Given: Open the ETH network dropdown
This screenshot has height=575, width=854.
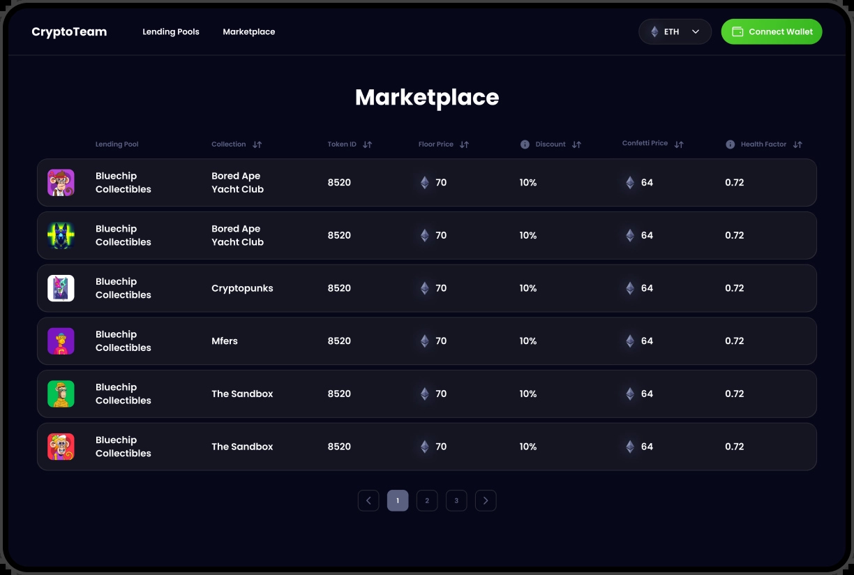Looking at the screenshot, I should coord(675,31).
